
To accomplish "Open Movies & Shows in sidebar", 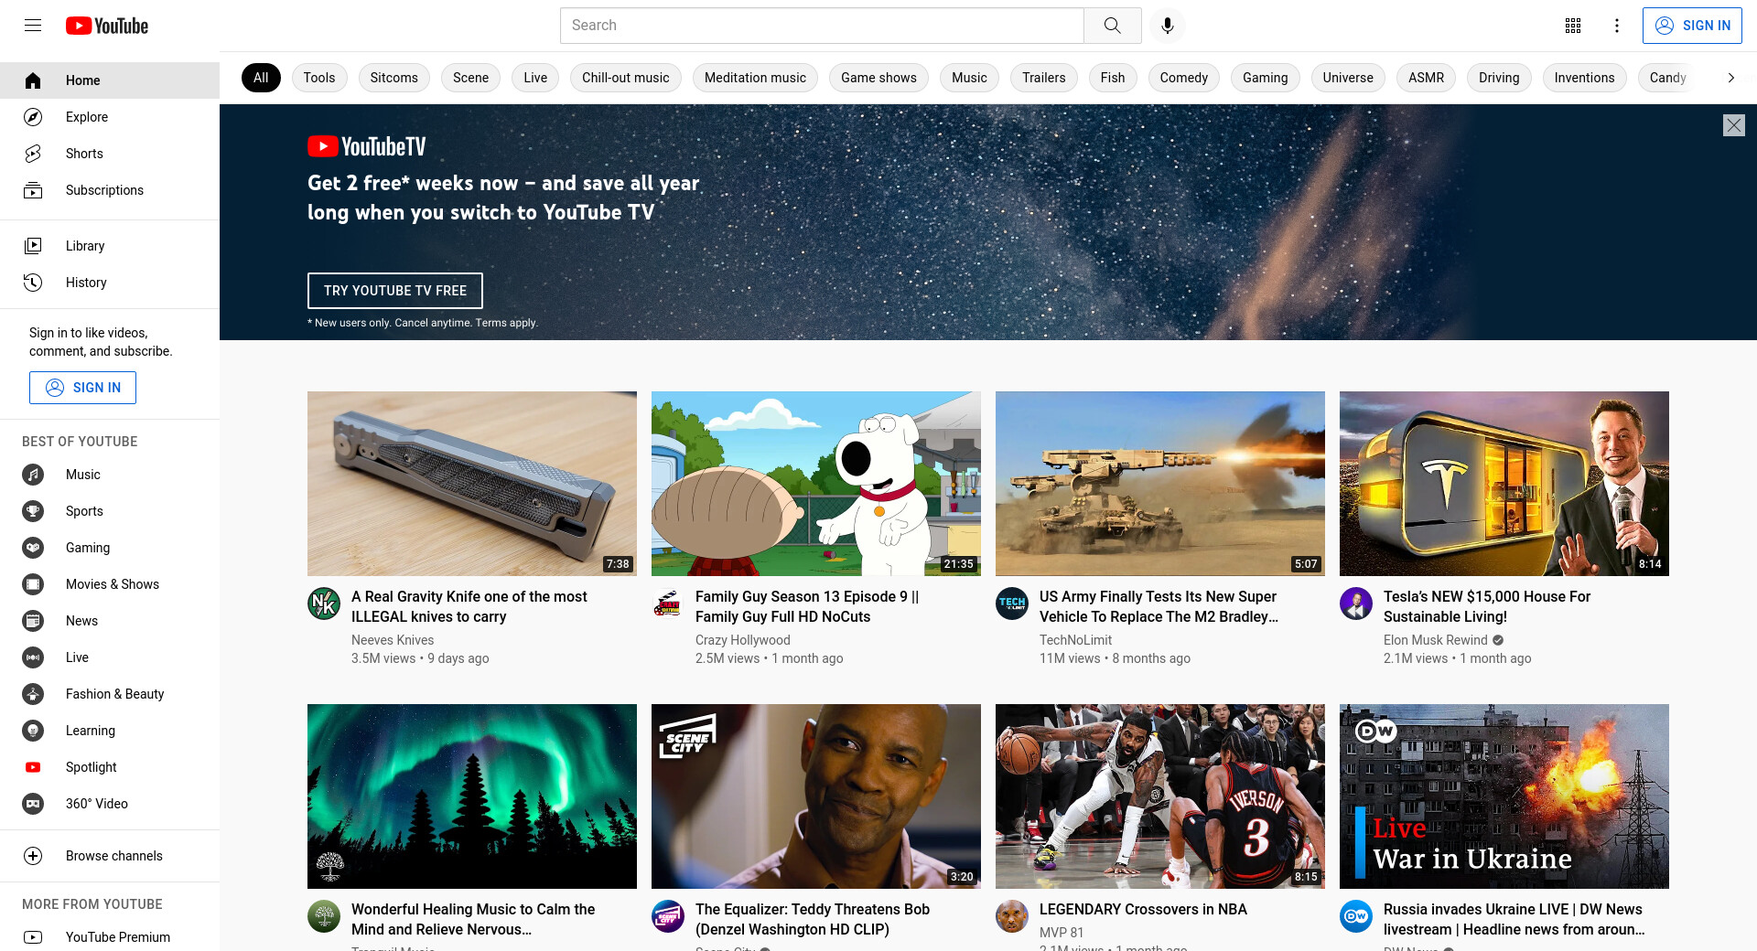I will pos(110,584).
